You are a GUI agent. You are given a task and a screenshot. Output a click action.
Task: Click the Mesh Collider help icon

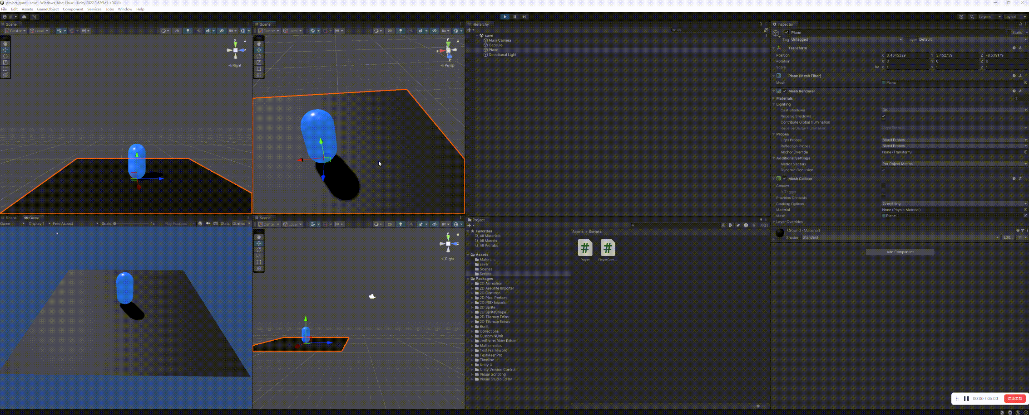point(1014,179)
